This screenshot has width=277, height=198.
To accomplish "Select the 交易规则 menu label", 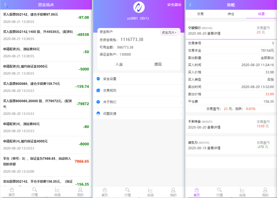I will 110,90.
